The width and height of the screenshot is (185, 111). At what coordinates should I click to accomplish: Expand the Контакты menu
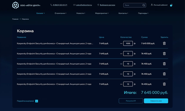(123, 13)
